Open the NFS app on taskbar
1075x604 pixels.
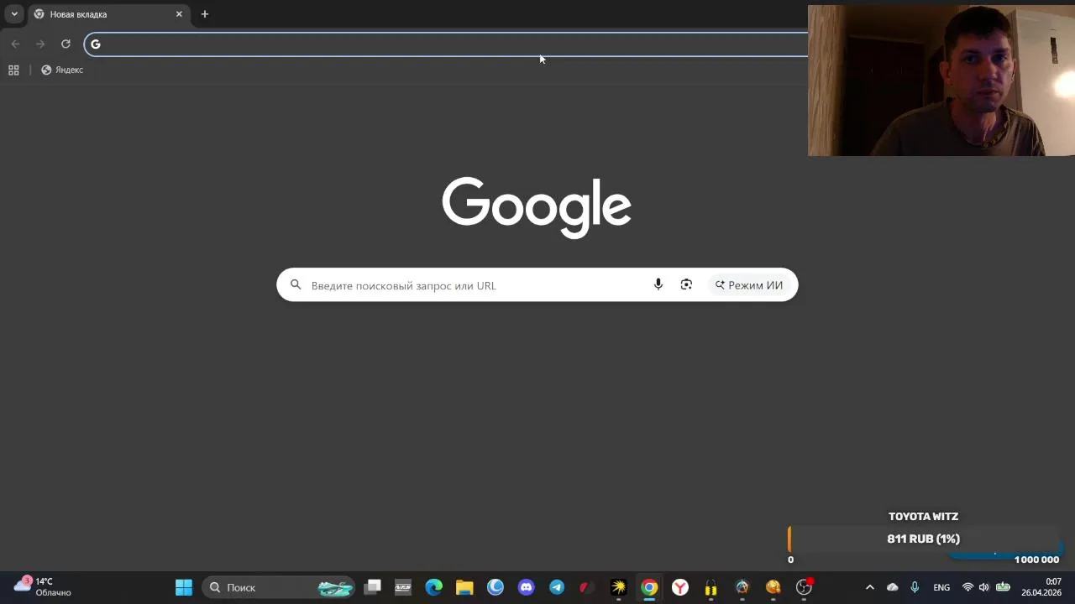(x=403, y=587)
